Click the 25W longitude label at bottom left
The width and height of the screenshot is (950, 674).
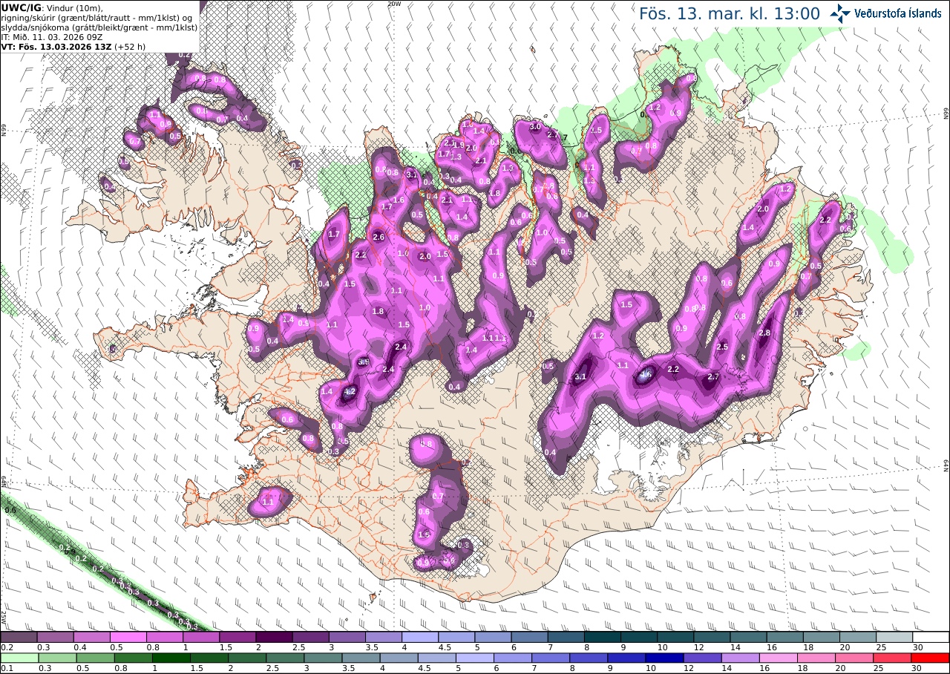(x=4, y=617)
